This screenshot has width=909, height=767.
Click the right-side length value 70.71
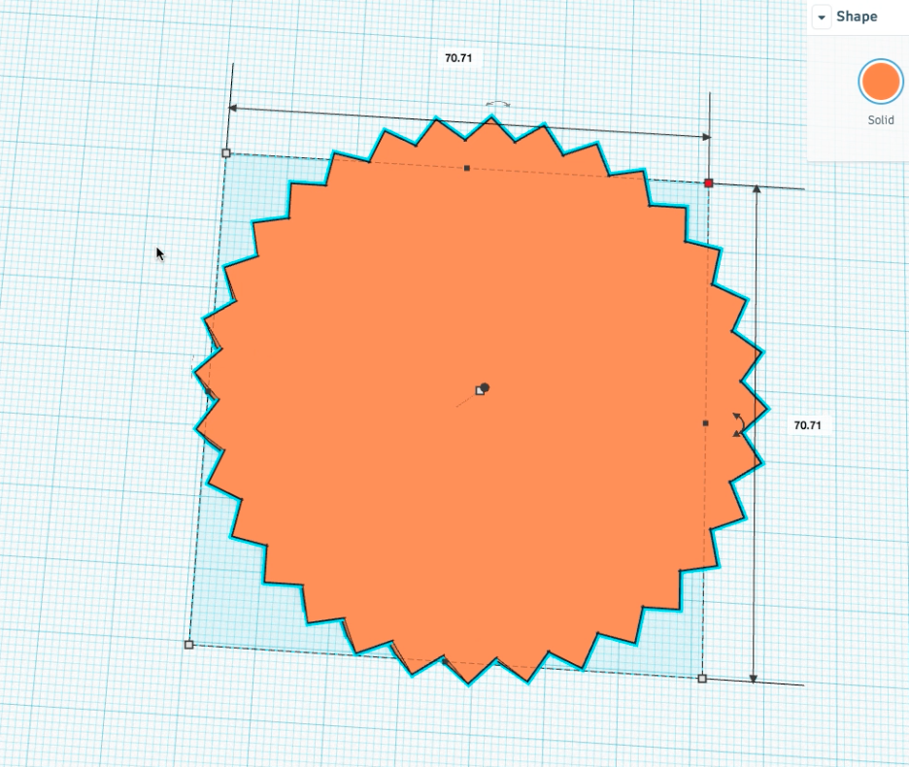pos(807,425)
